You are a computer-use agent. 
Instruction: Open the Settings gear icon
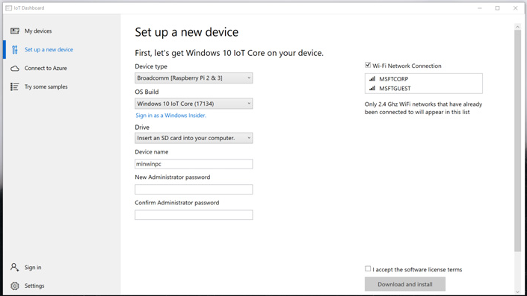[15, 286]
